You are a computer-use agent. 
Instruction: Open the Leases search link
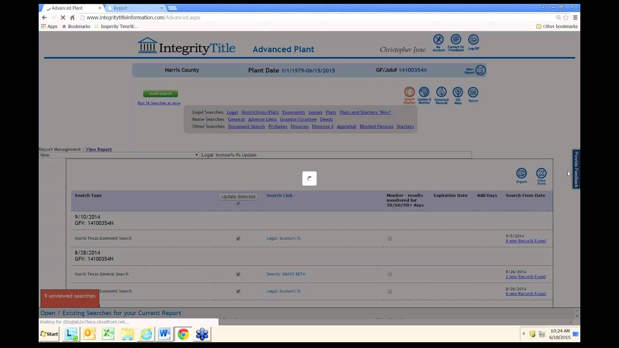click(315, 112)
